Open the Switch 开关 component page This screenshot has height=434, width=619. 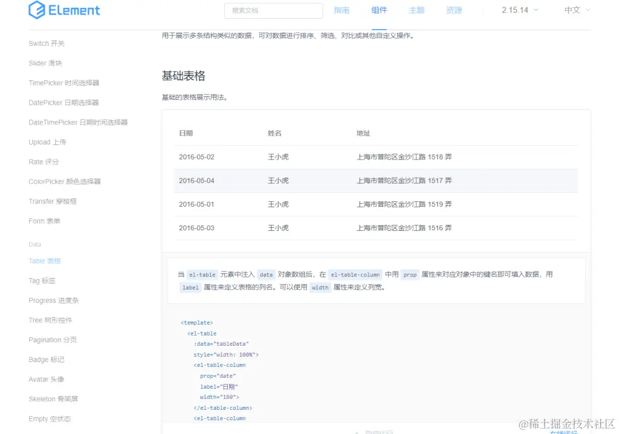pos(47,43)
